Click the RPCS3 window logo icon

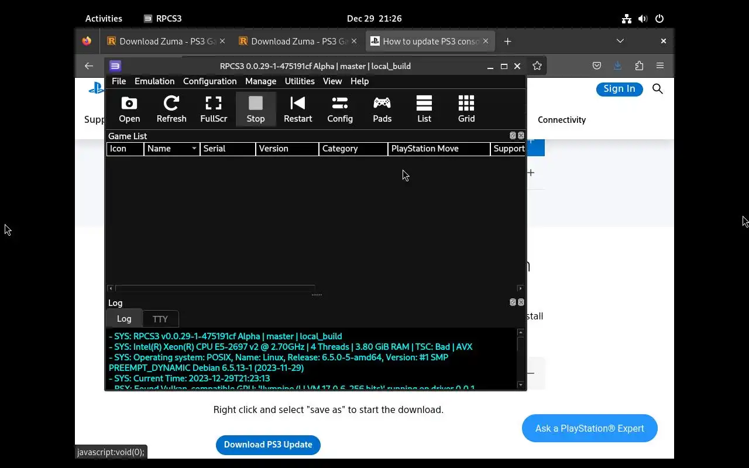pyautogui.click(x=115, y=66)
